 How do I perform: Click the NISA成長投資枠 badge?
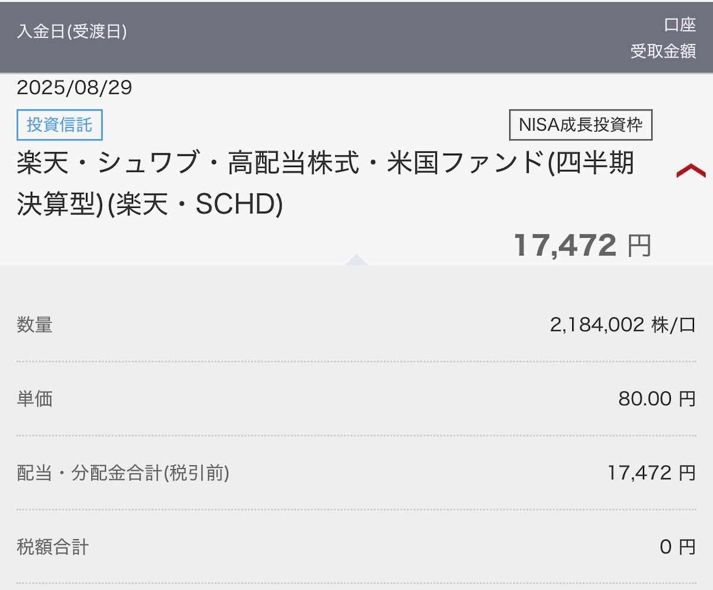(x=581, y=125)
